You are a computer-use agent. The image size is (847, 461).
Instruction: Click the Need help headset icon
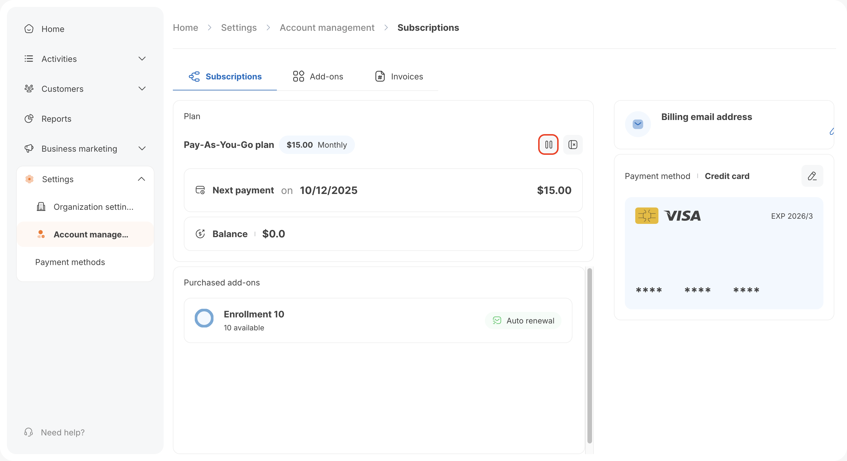coord(29,432)
